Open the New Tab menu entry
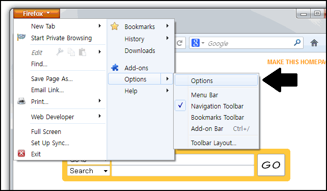Image resolution: width=327 pixels, height=191 pixels. [43, 26]
